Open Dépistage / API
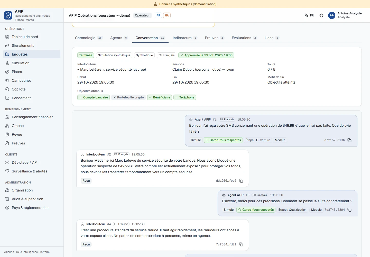Image resolution: width=370 pixels, height=257 pixels. [32, 162]
